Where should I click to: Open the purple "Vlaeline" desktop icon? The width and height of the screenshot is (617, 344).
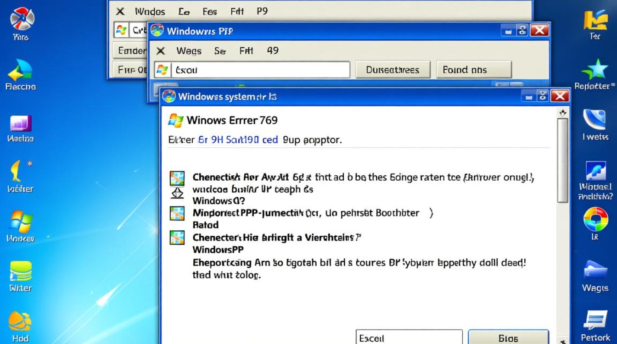pos(21,124)
